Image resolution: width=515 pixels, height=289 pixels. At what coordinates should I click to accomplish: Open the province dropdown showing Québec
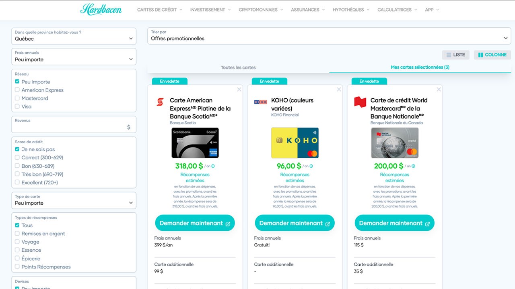[x=74, y=36]
